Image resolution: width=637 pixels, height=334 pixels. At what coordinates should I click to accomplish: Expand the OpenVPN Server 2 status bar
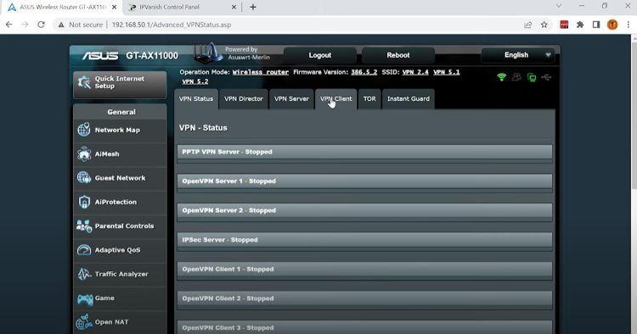(364, 210)
